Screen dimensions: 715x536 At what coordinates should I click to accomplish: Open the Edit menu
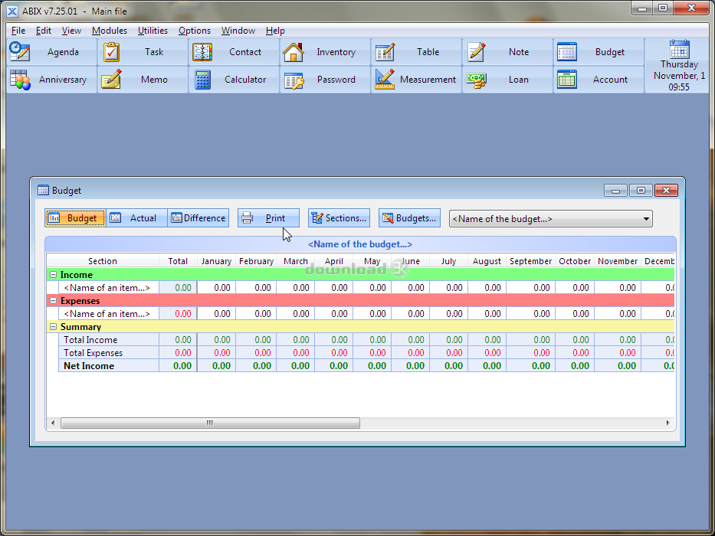[x=44, y=31]
